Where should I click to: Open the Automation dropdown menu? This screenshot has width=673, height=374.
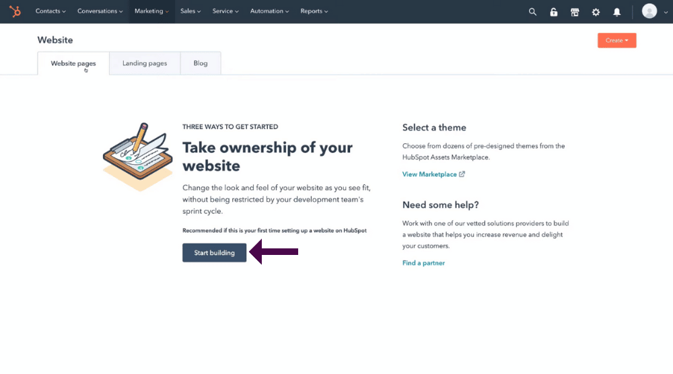tap(270, 11)
